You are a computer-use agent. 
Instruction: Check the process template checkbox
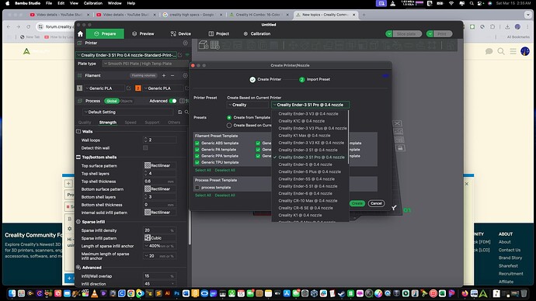197,188
